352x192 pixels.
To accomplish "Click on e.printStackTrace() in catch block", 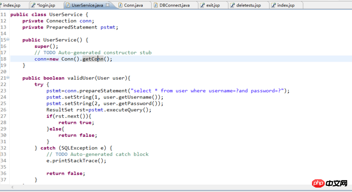I will [x=76, y=161].
